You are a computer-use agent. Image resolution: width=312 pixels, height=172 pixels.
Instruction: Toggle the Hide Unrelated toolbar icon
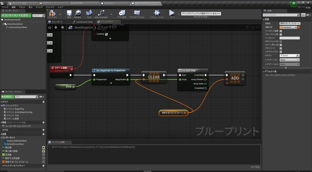[101, 13]
